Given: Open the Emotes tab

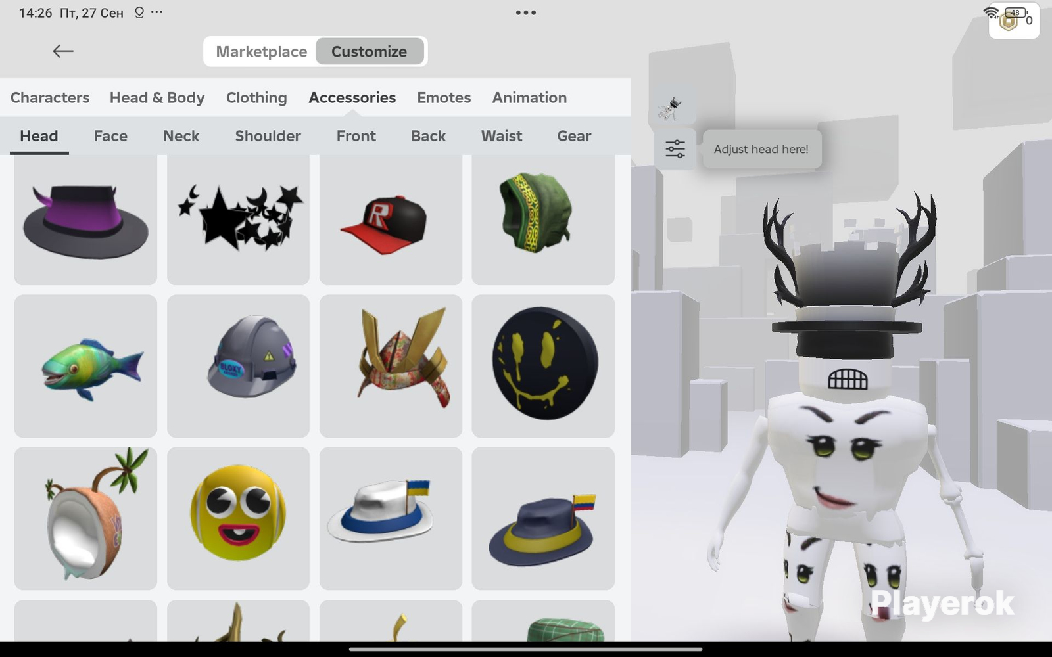Looking at the screenshot, I should (444, 98).
